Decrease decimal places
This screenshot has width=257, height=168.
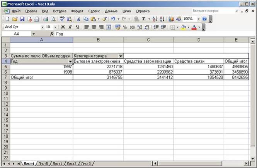pos(147,27)
